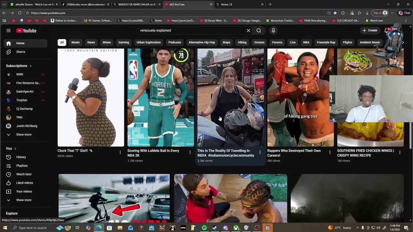Click the YouTube logo
This screenshot has height=232, width=413.
(26, 31)
